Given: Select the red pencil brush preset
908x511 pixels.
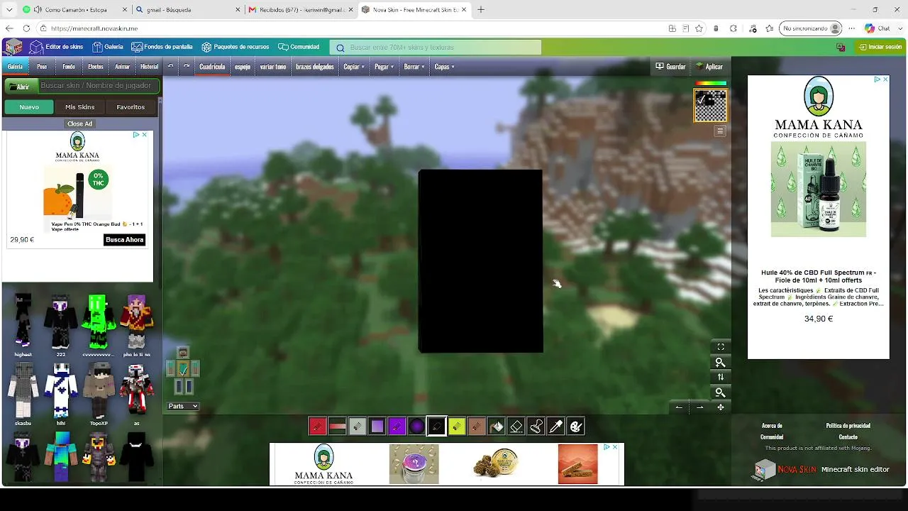Looking at the screenshot, I should tap(317, 427).
